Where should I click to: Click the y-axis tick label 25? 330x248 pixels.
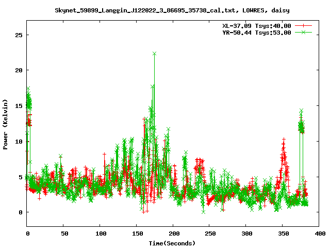19,35
